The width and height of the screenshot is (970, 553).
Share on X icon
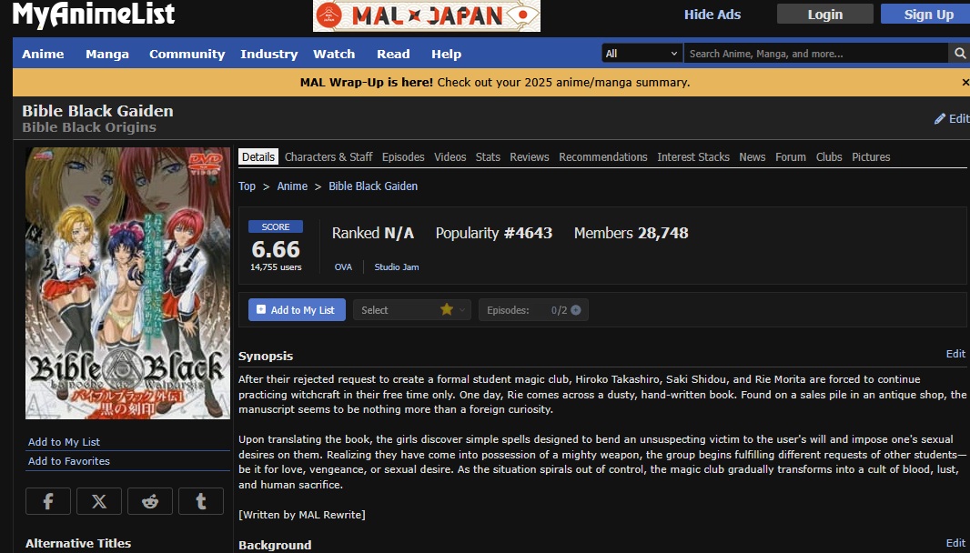click(x=99, y=501)
